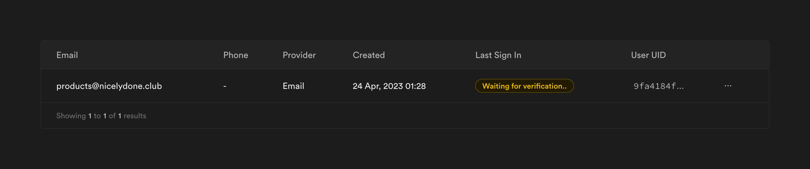Select the Provider column header
Viewport: 810px width, 169px height.
[299, 55]
